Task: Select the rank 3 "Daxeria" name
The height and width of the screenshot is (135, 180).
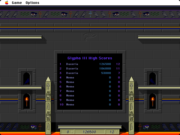Action: point(72,73)
